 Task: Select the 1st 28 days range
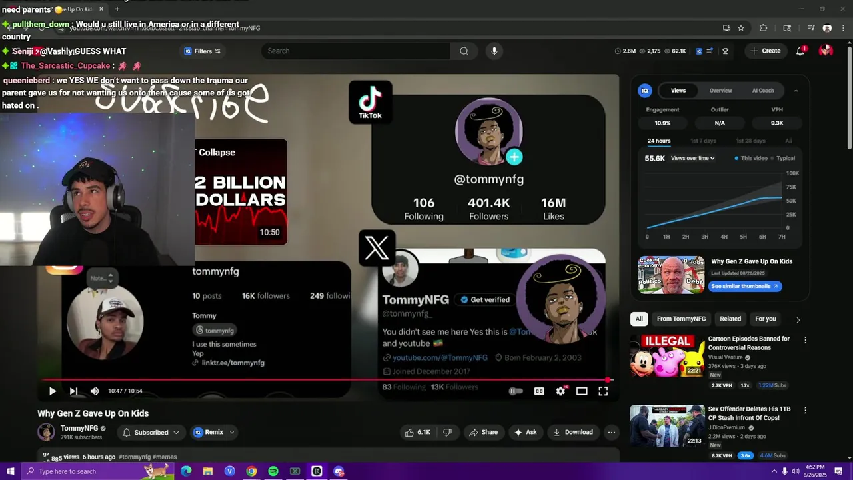coord(750,141)
